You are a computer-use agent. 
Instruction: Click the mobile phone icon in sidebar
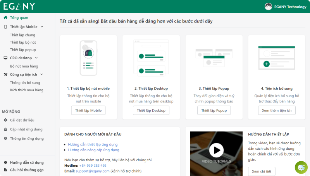(5, 27)
